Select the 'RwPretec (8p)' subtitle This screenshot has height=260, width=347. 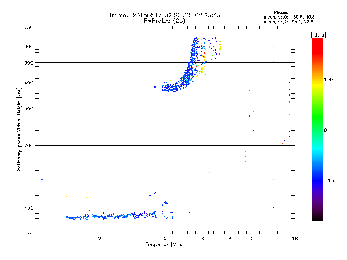(164, 21)
